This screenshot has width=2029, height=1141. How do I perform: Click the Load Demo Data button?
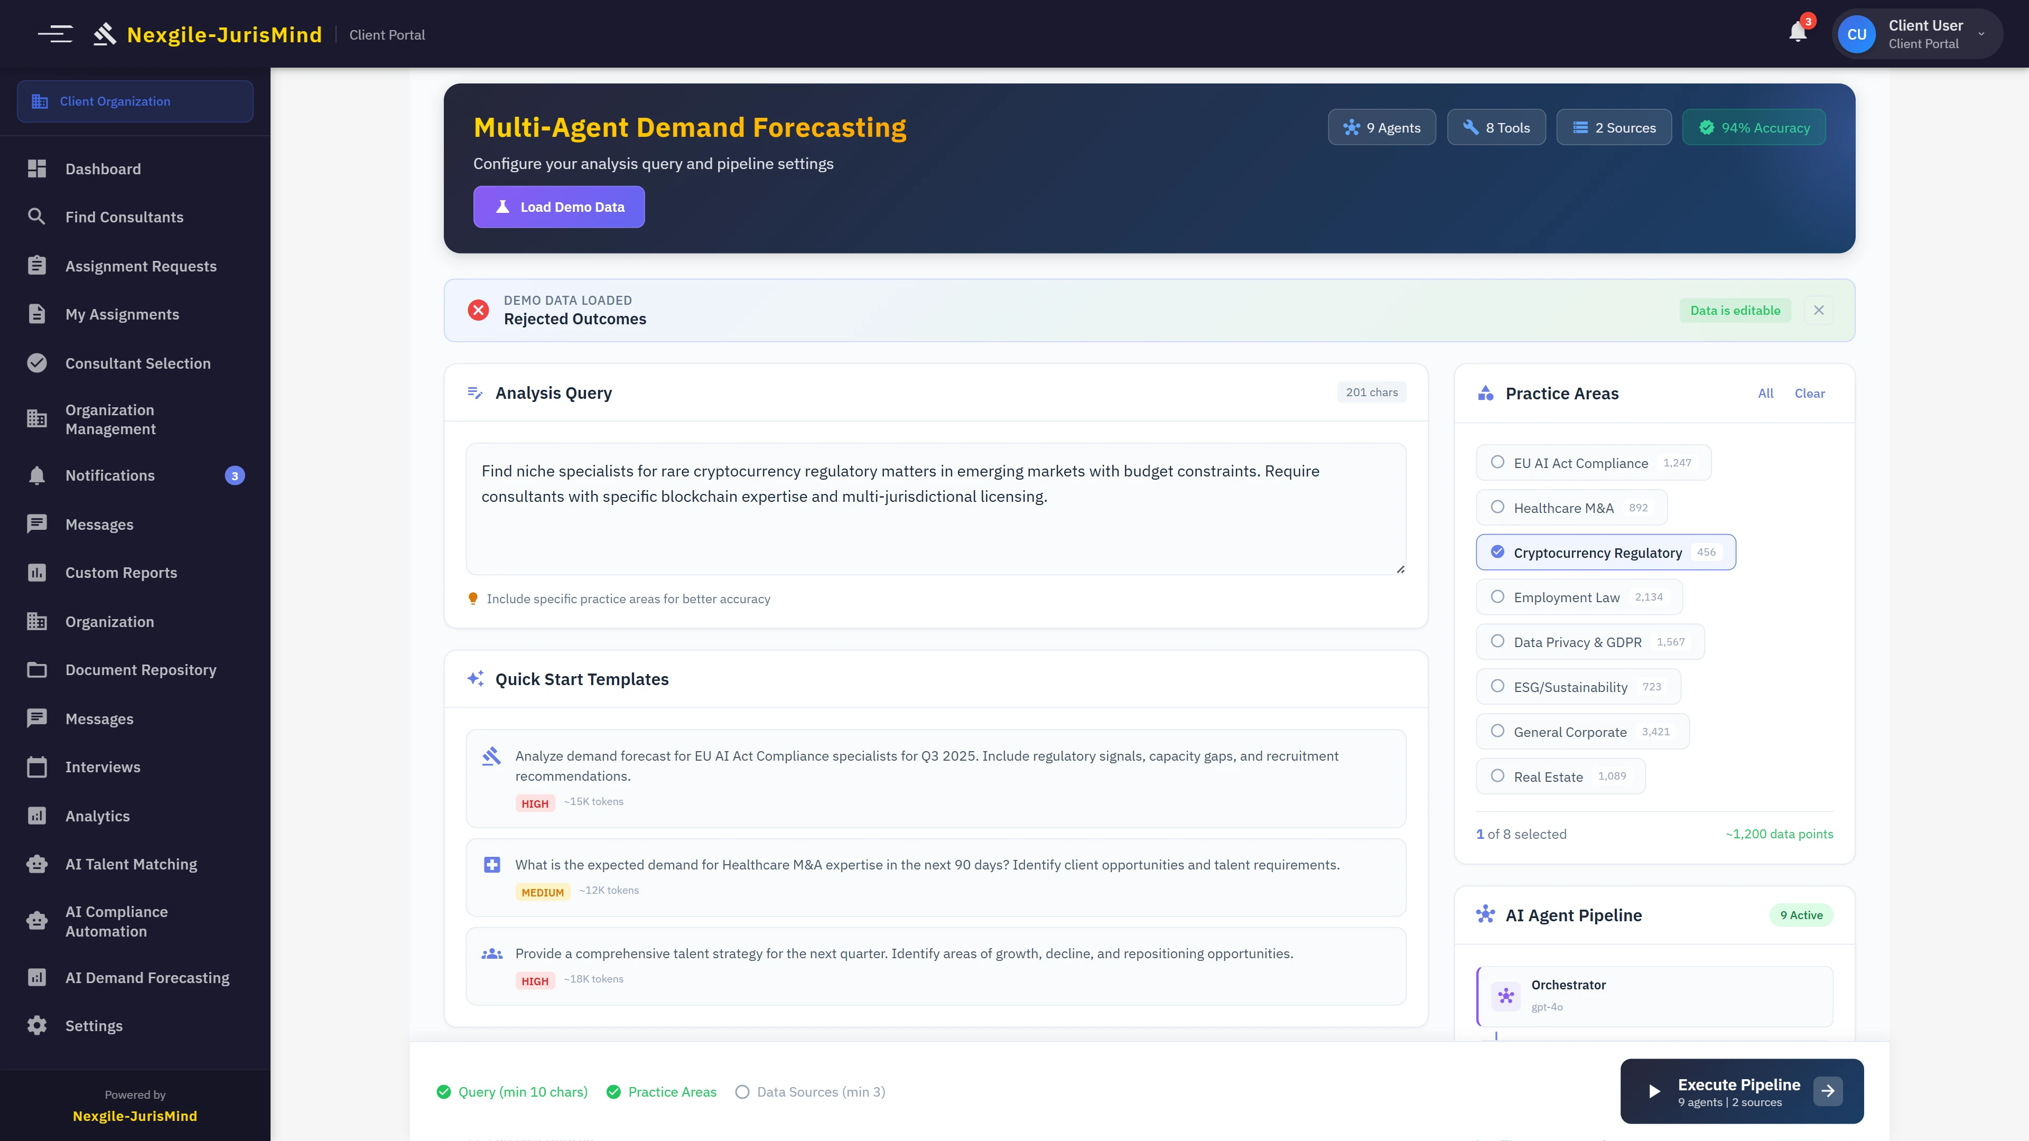coord(559,207)
